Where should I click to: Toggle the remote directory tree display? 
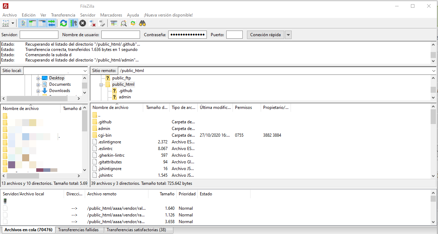(42, 23)
